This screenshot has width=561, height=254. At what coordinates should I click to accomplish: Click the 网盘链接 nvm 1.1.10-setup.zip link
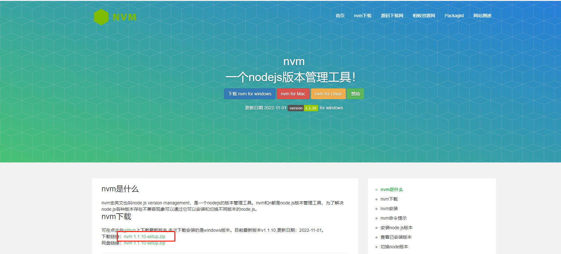tap(144, 243)
